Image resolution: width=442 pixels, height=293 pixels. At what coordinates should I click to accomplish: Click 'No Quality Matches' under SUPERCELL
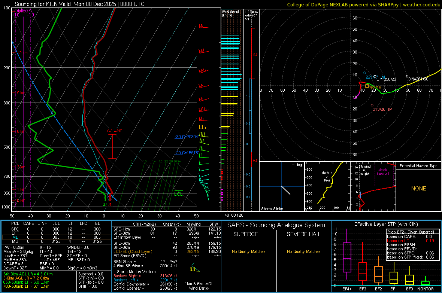tap(249, 251)
